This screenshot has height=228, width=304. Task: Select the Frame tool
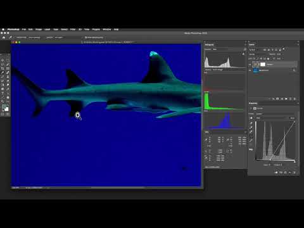(8, 68)
